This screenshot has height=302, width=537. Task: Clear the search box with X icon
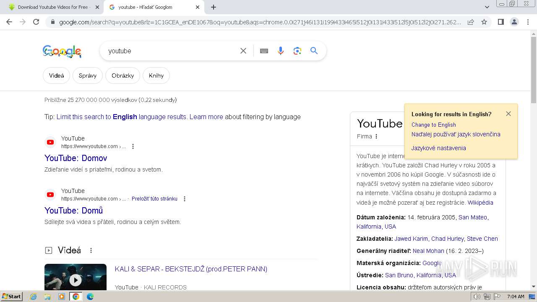coord(243,51)
